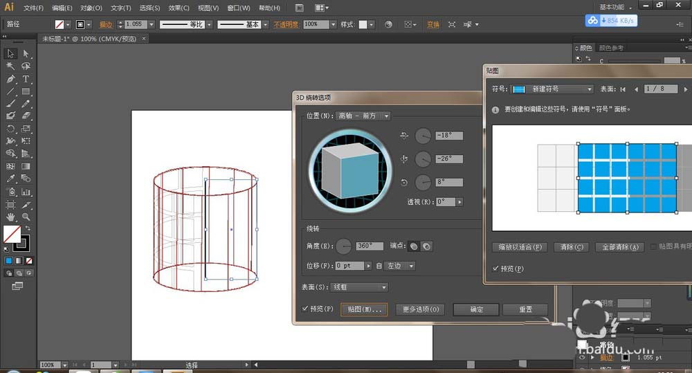Select the Column Graph tool
The width and height of the screenshot is (692, 373).
click(26, 192)
